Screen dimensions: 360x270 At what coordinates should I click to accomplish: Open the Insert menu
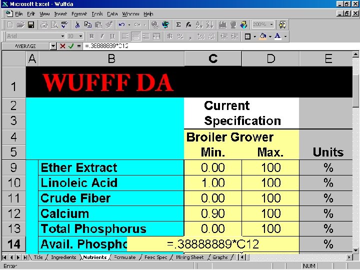[60, 14]
